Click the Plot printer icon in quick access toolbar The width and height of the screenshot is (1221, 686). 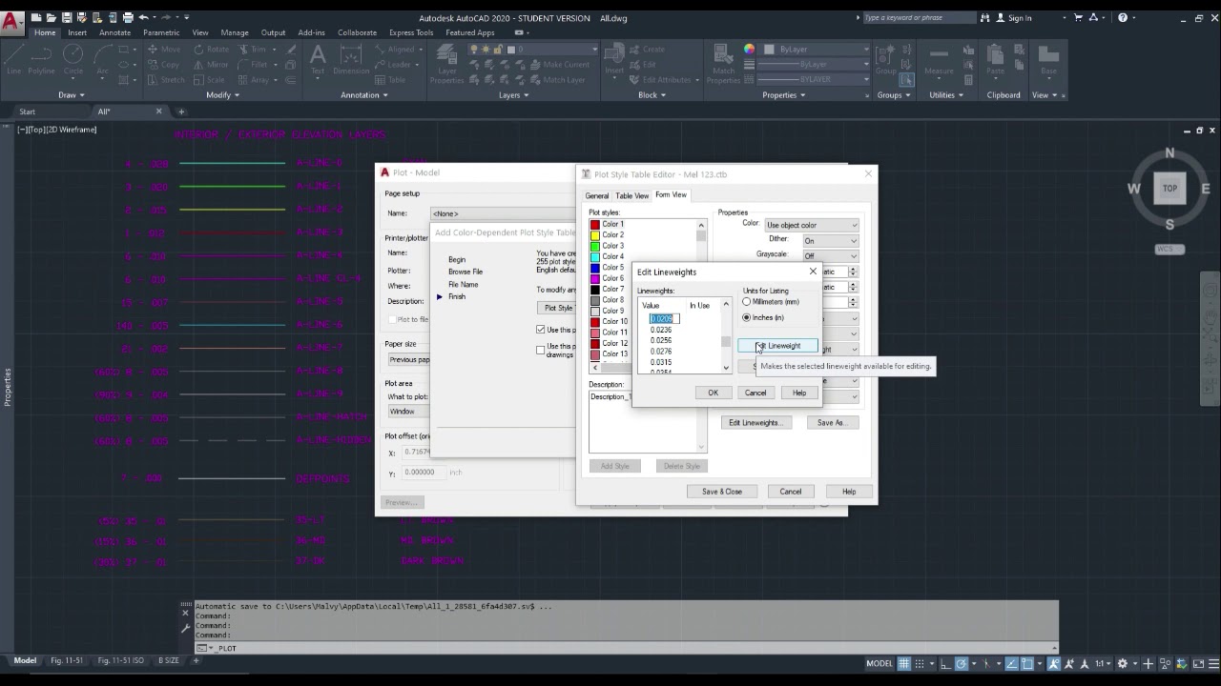128,17
